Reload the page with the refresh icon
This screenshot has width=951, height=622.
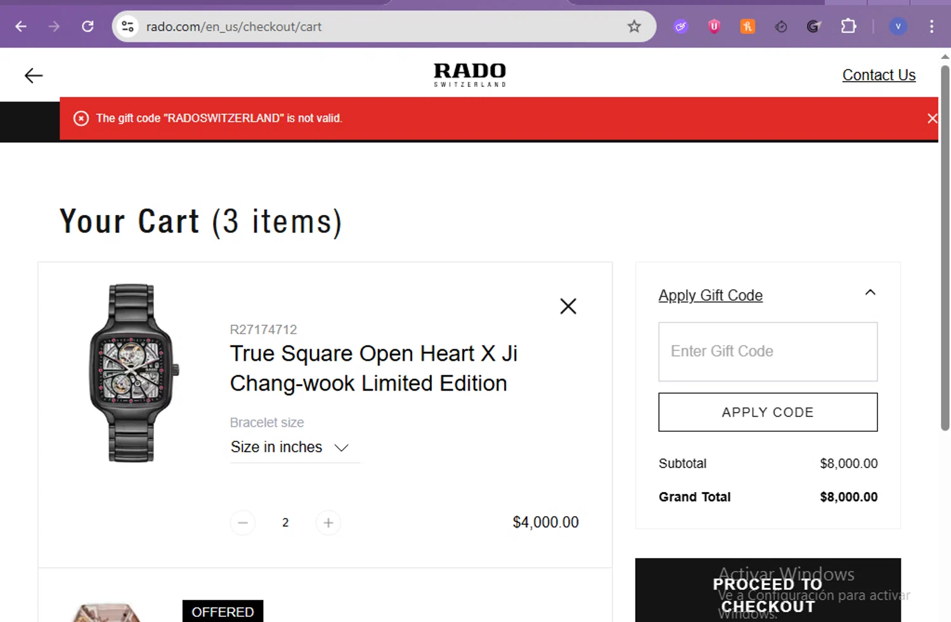(x=88, y=27)
